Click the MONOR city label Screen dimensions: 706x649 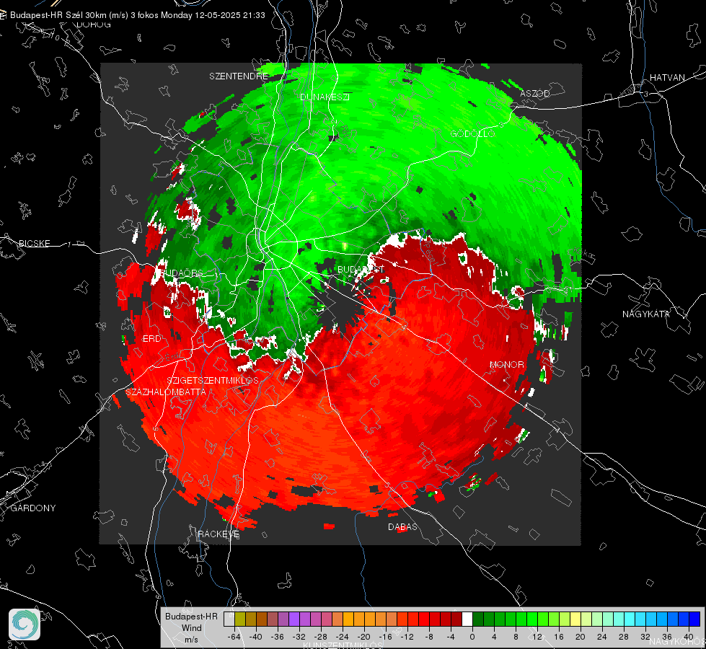(506, 364)
